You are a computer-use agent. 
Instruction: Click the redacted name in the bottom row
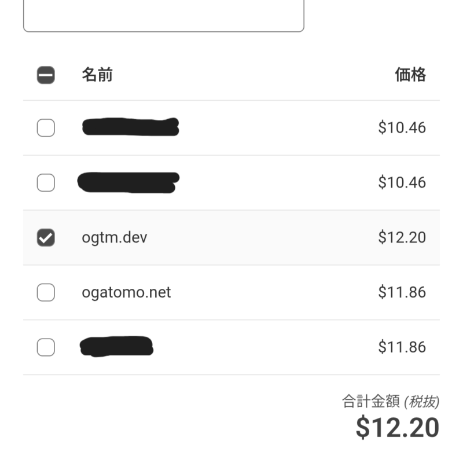[x=116, y=346]
